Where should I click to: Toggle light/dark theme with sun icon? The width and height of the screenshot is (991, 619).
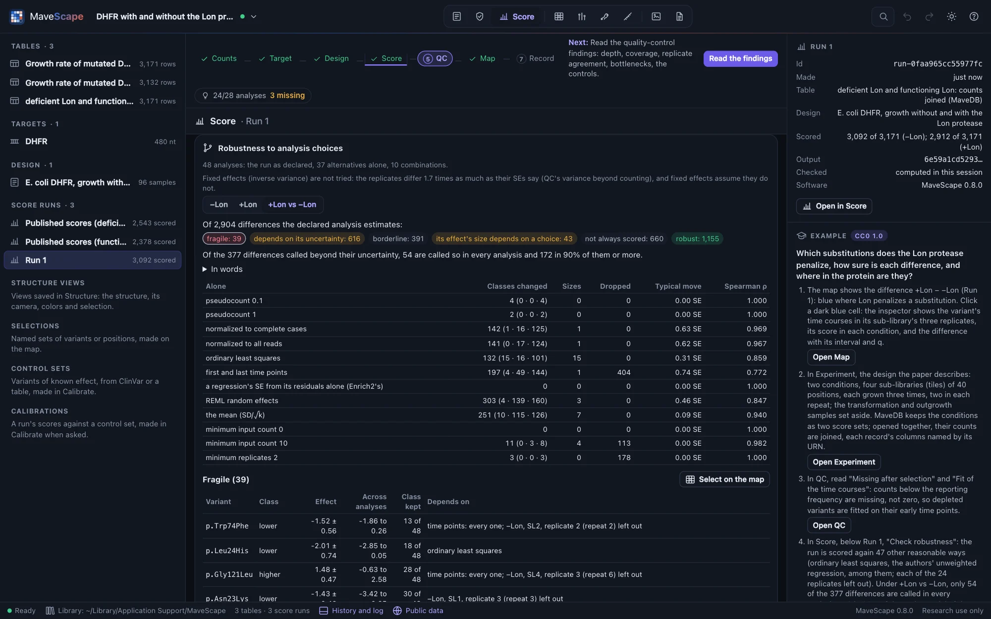pyautogui.click(x=951, y=16)
